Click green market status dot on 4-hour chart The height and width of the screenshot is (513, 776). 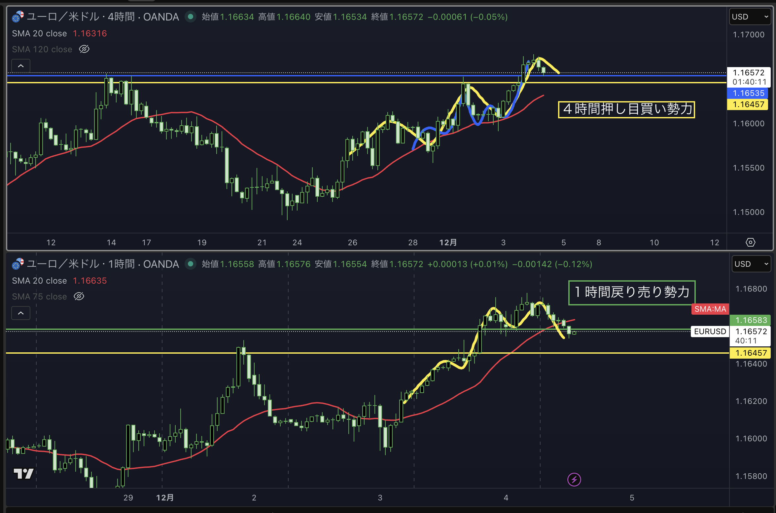click(x=191, y=17)
